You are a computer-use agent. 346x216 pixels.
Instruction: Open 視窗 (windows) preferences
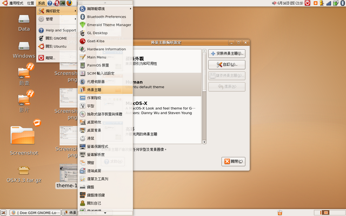[105, 163]
